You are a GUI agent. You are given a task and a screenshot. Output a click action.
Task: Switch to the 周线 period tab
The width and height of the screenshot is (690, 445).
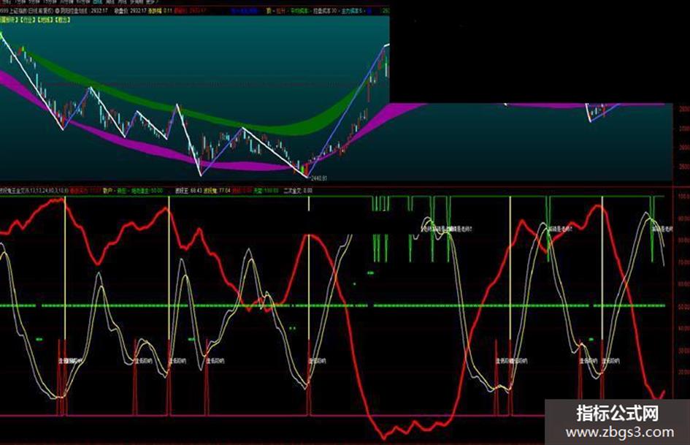point(110,1)
